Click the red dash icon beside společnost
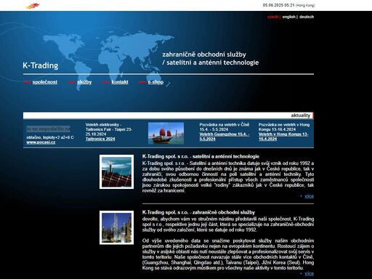The height and width of the screenshot is (279, 372). (27, 82)
